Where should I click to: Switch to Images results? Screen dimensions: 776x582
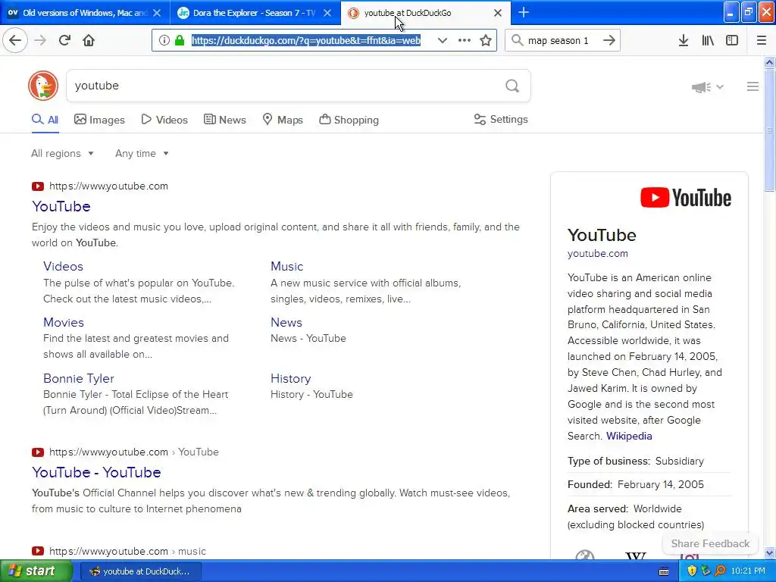[99, 120]
